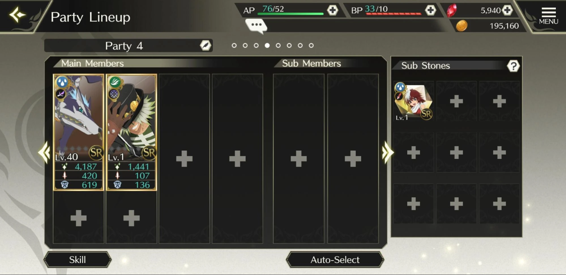The width and height of the screenshot is (566, 275).
Task: Add BP with plus icon
Action: click(430, 10)
